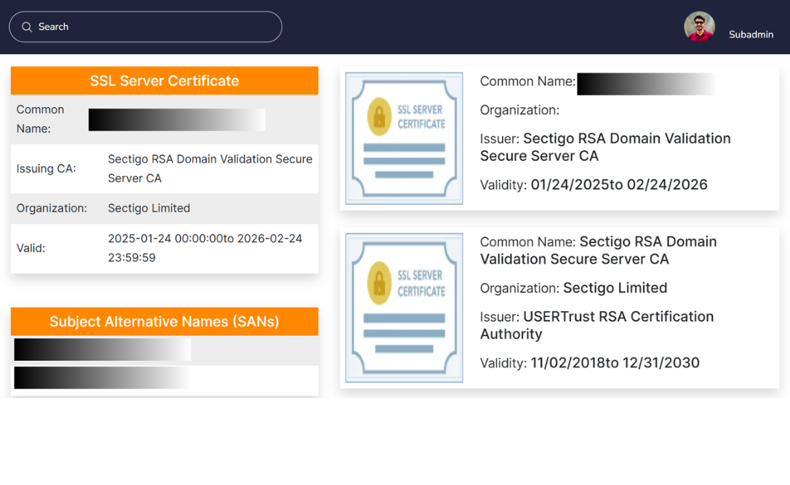Image resolution: width=790 pixels, height=485 pixels.
Task: Select the Organization value Sectigo Limited in left panel
Action: [x=149, y=208]
